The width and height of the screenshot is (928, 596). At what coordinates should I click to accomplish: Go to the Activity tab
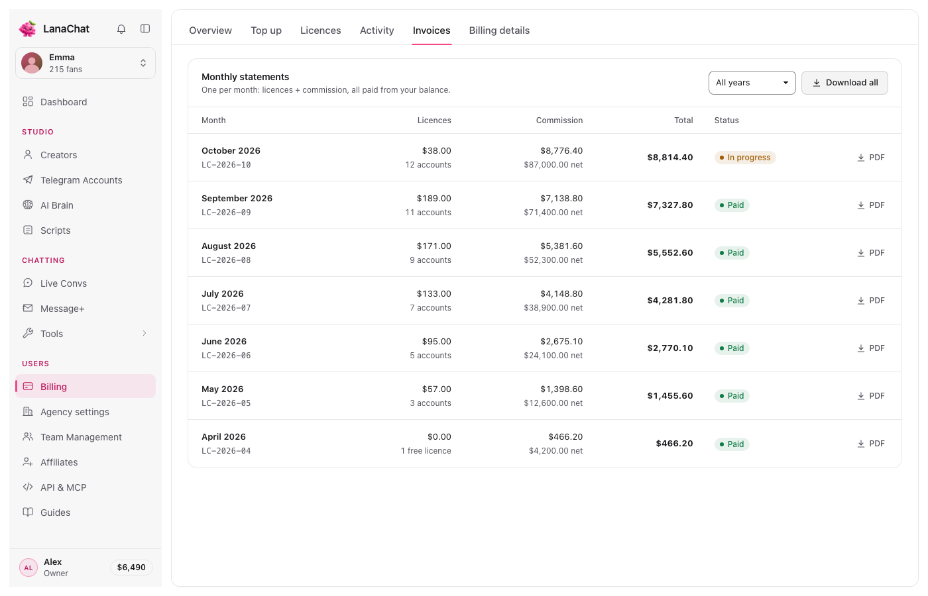377,30
